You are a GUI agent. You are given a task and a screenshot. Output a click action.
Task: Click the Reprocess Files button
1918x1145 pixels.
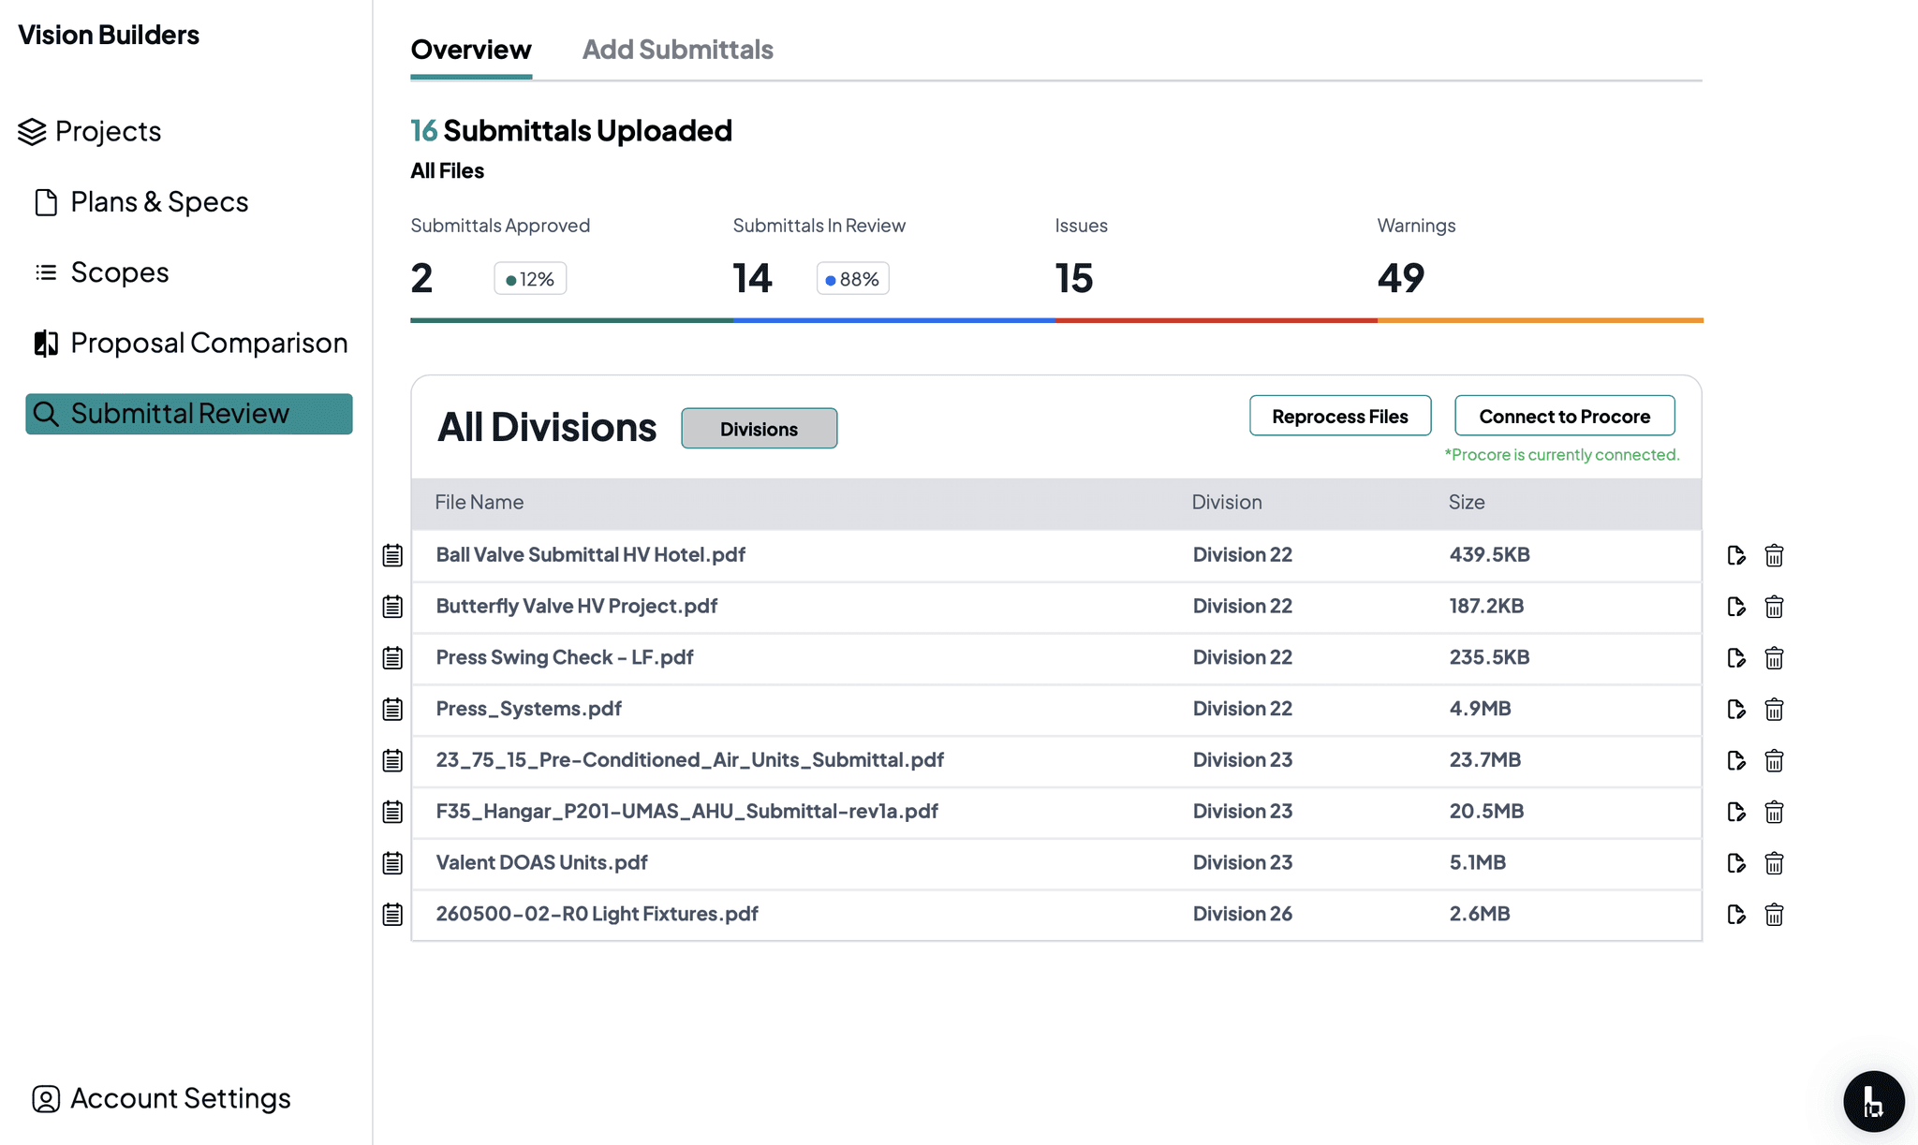[1339, 416]
